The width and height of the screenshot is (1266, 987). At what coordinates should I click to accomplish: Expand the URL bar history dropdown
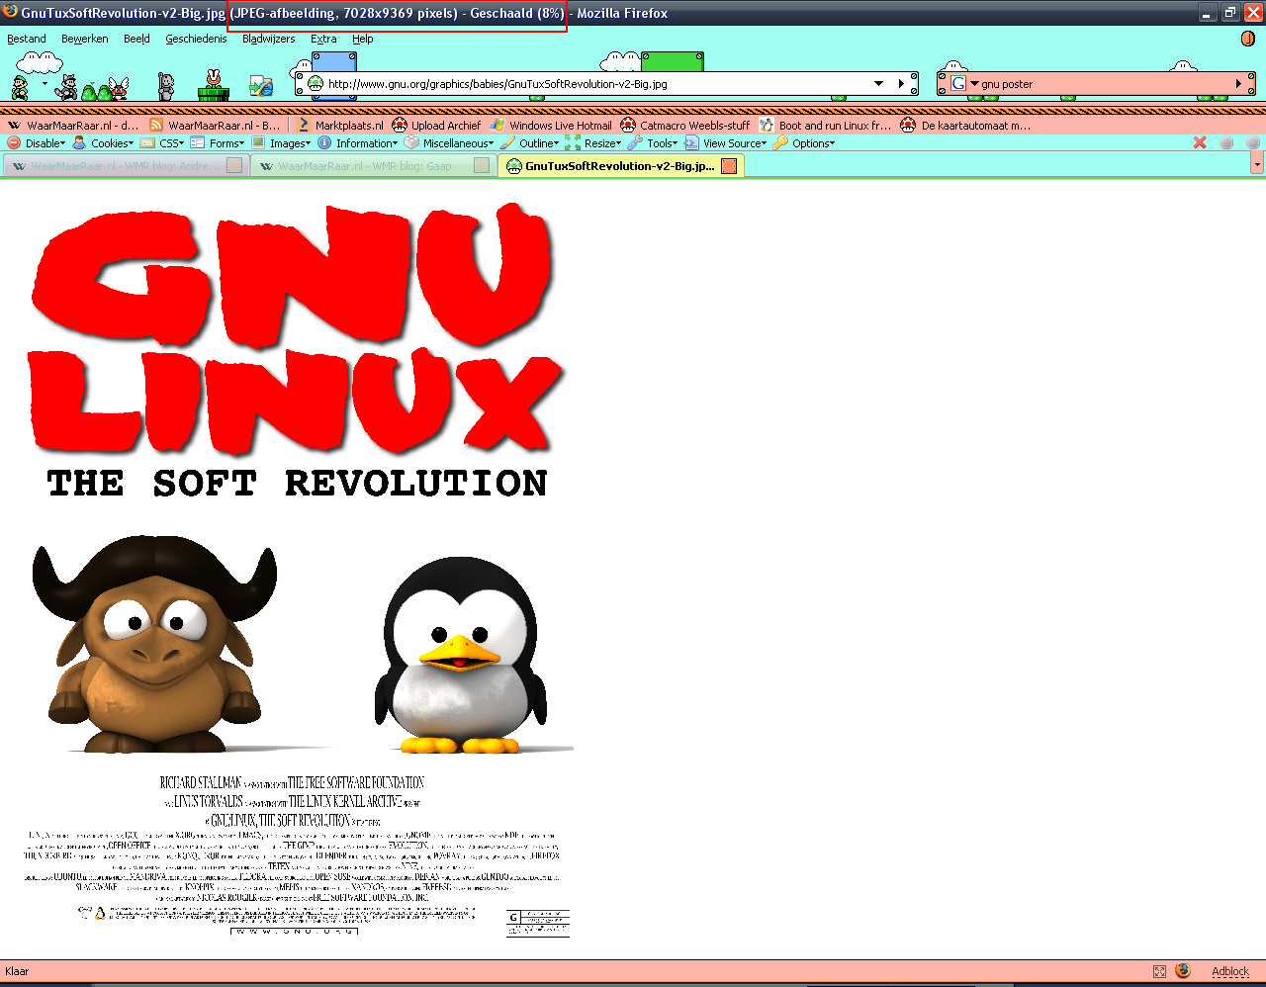pyautogui.click(x=878, y=84)
